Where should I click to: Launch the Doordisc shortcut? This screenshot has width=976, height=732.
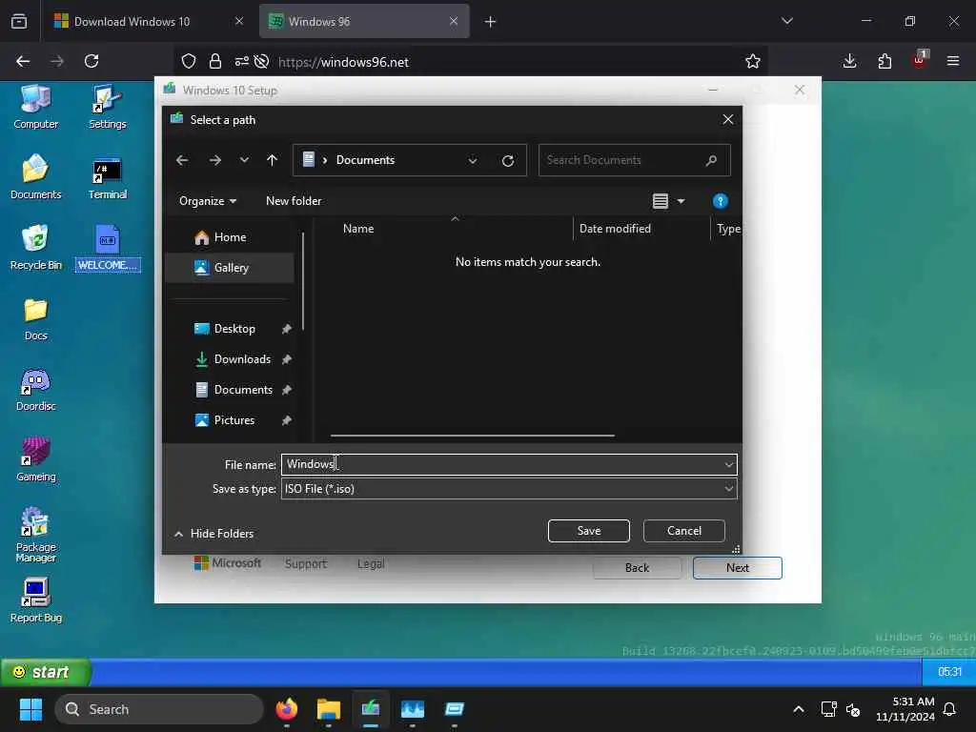click(35, 389)
